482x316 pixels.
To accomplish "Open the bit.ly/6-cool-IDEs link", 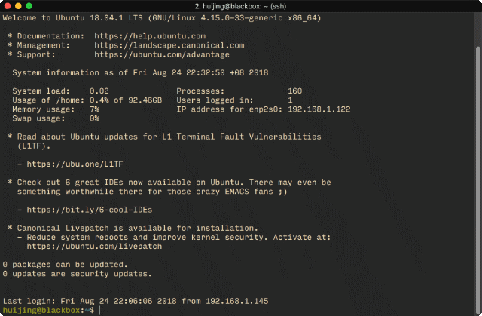I will tap(89, 210).
